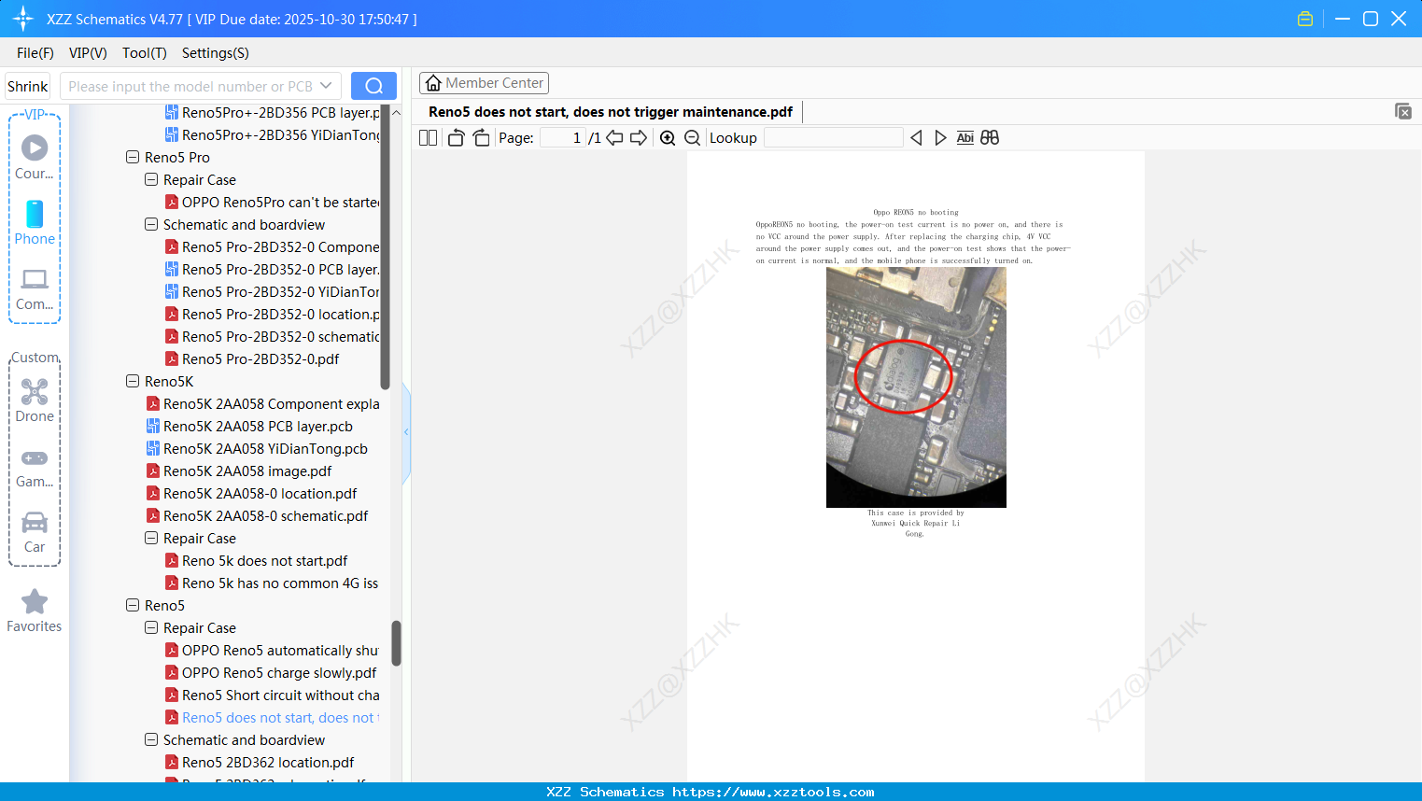Viewport: 1422px width, 801px height.
Task: Open the Courses category in sidebar
Action: [x=35, y=157]
